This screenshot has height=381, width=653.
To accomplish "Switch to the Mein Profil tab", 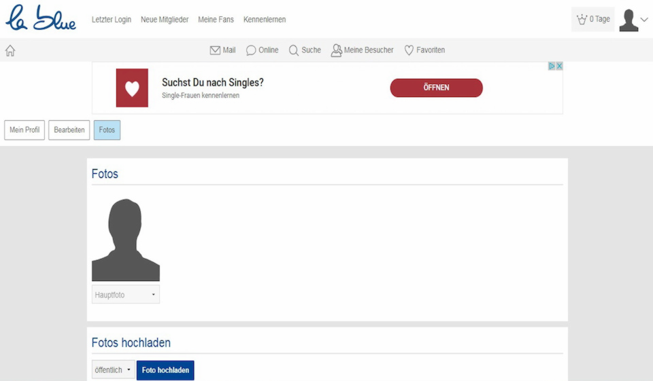I will [x=24, y=130].
